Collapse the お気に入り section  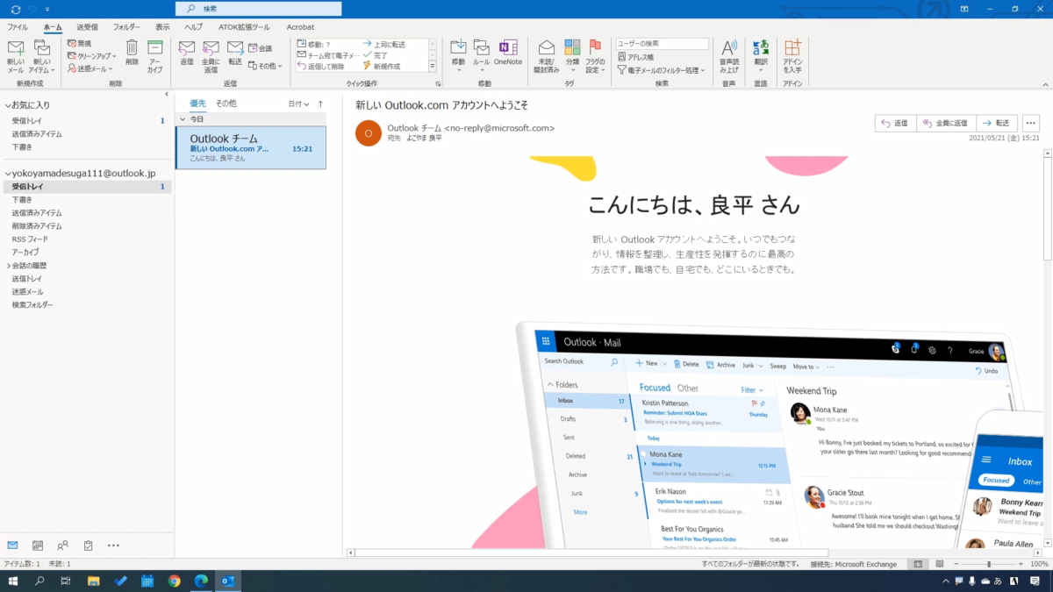[8, 105]
